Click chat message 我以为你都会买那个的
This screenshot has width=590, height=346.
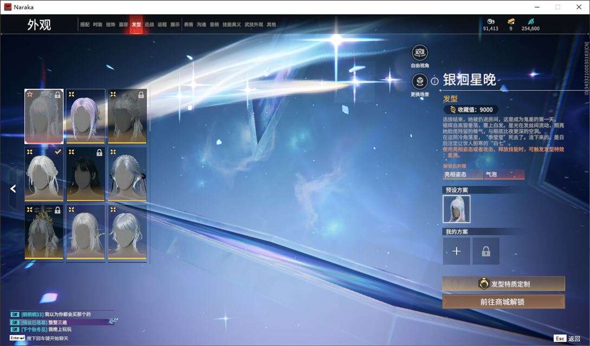pyautogui.click(x=68, y=314)
